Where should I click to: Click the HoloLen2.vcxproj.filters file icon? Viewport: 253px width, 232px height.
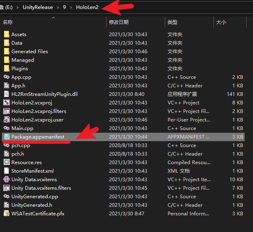pyautogui.click(x=7, y=111)
